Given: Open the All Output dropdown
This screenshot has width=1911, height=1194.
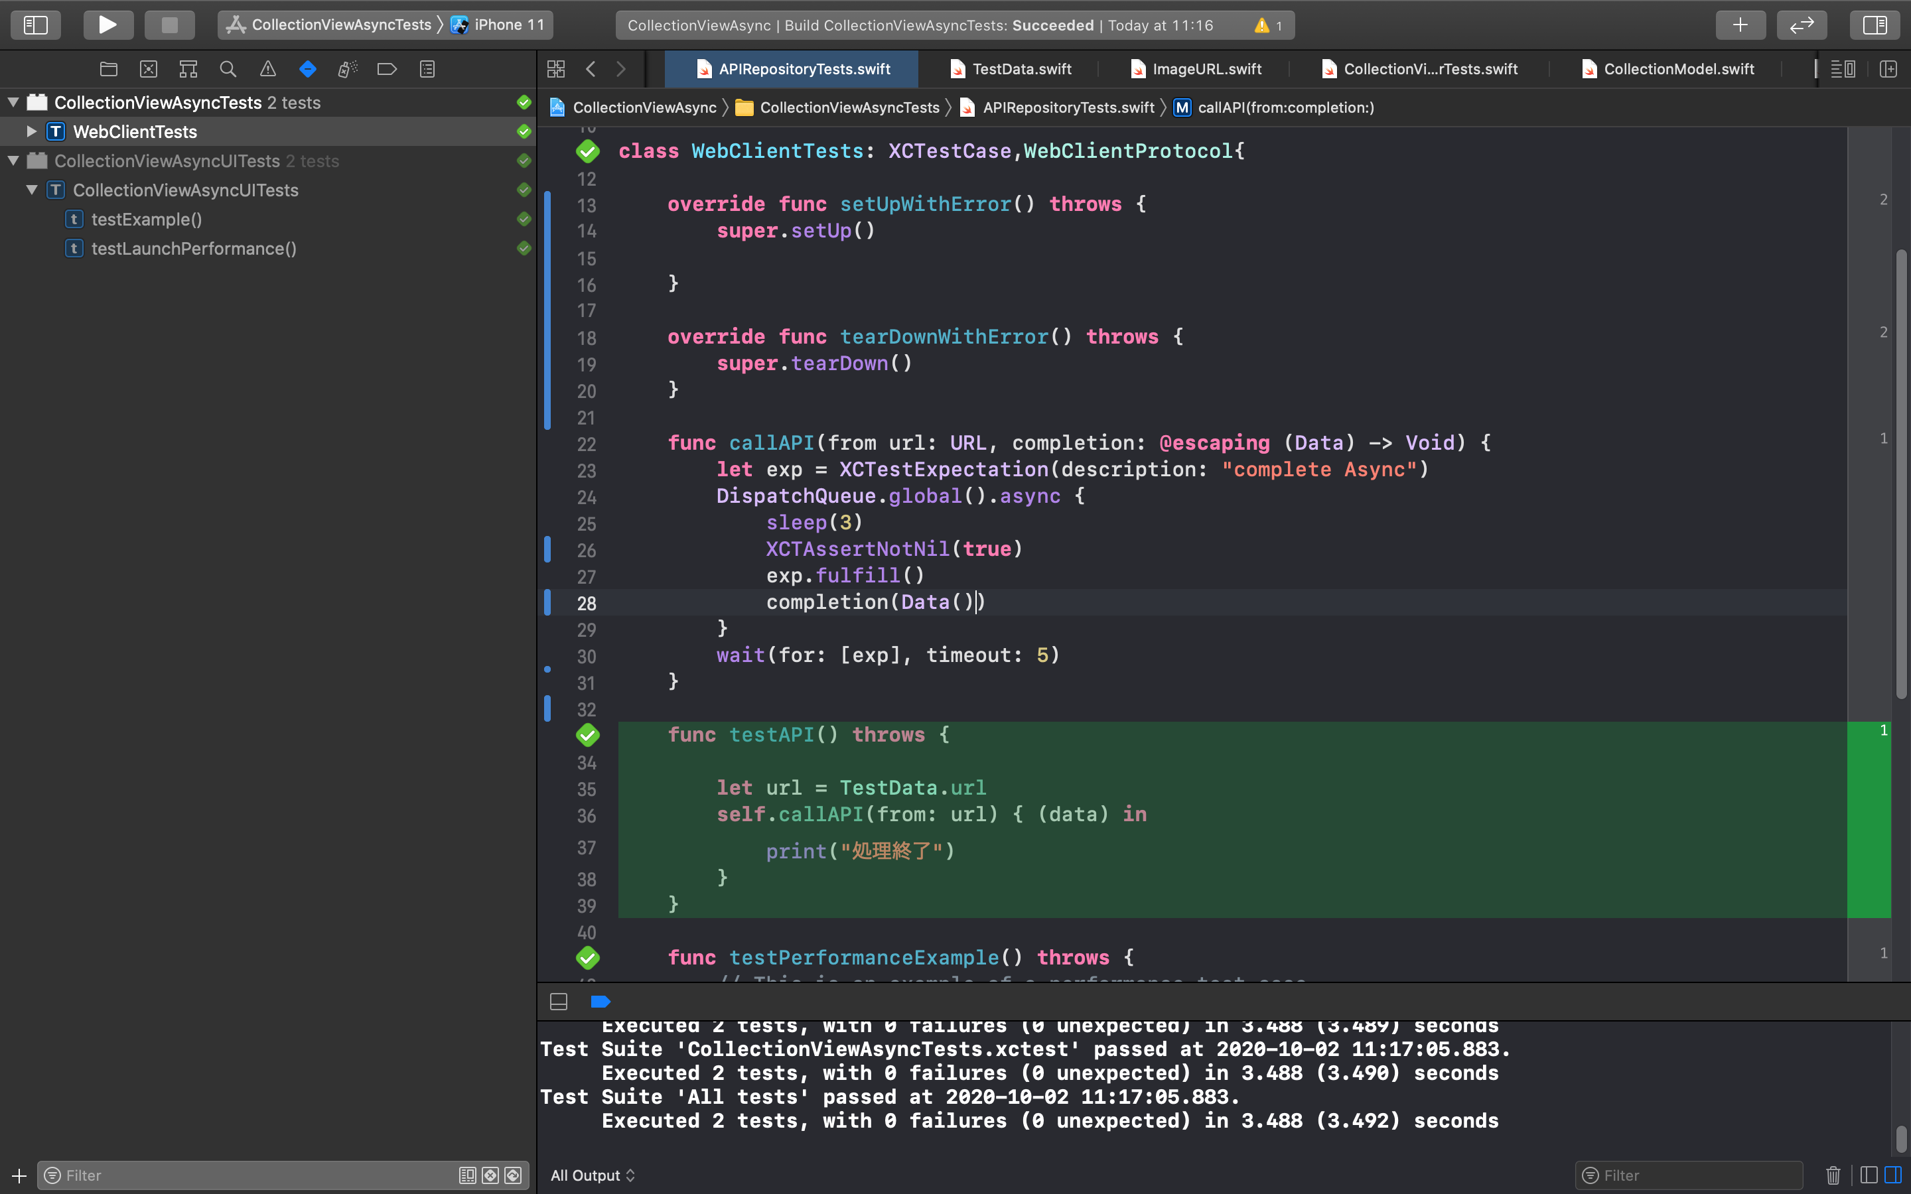Looking at the screenshot, I should pyautogui.click(x=593, y=1175).
